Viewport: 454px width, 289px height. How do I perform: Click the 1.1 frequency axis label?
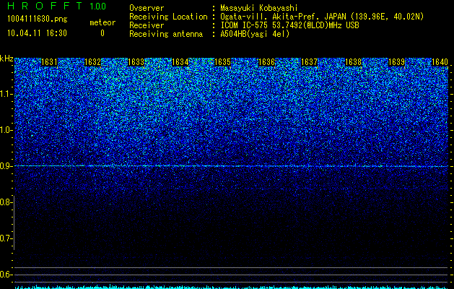[x=6, y=94]
